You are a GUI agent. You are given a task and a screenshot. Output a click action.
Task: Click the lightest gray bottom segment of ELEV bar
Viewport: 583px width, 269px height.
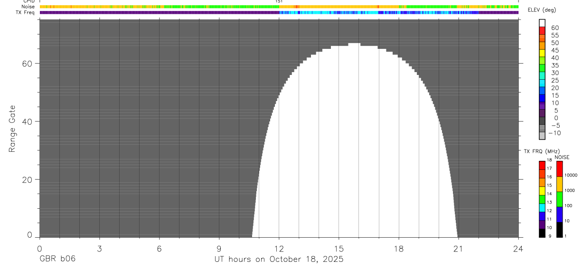[x=542, y=136]
